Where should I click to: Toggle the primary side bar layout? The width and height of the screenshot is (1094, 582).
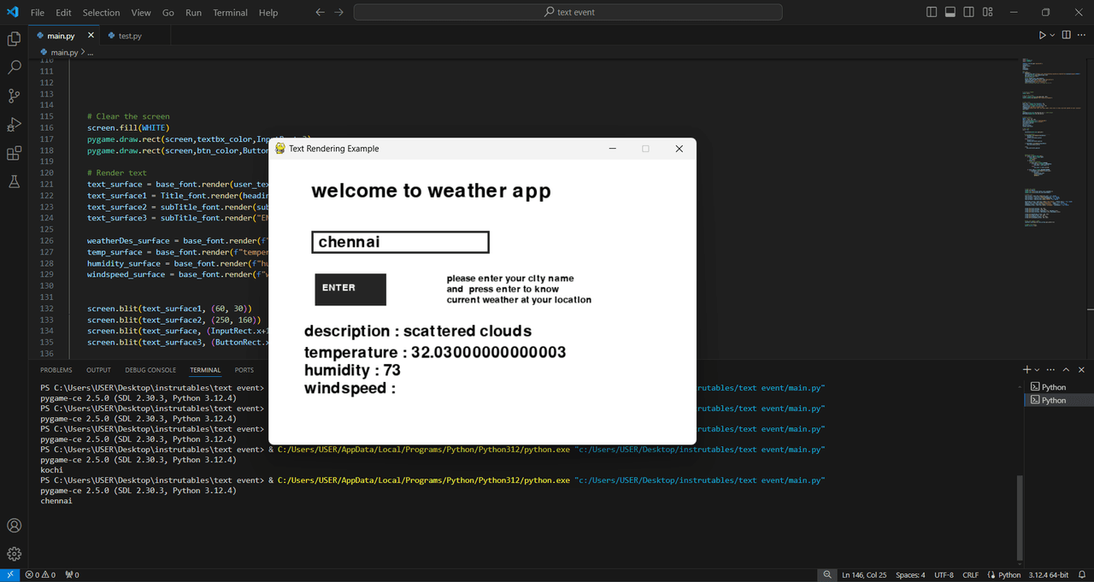[x=932, y=12]
